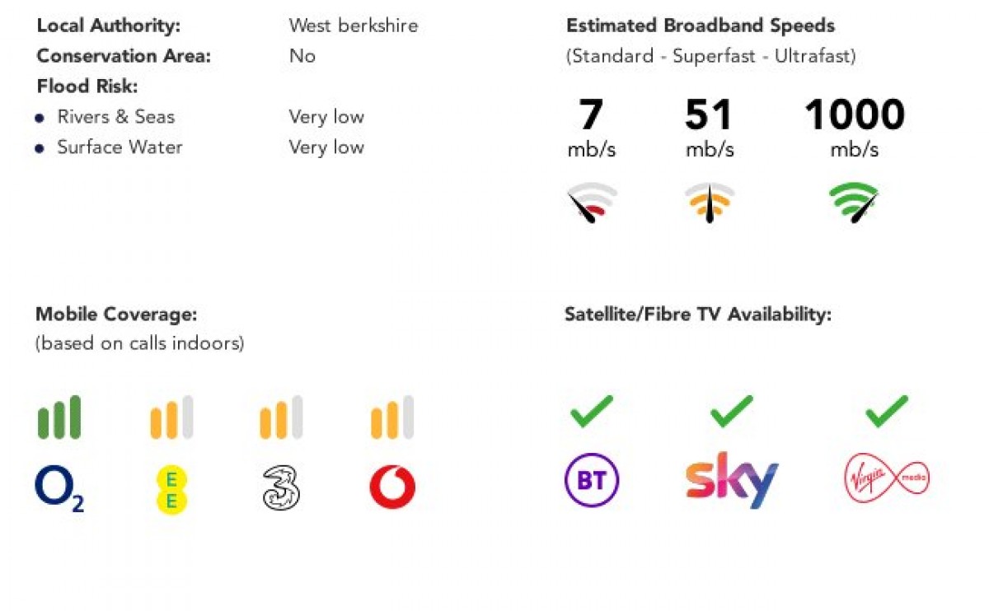Click the Vodafone logo
This screenshot has width=989, height=611.
392,487
